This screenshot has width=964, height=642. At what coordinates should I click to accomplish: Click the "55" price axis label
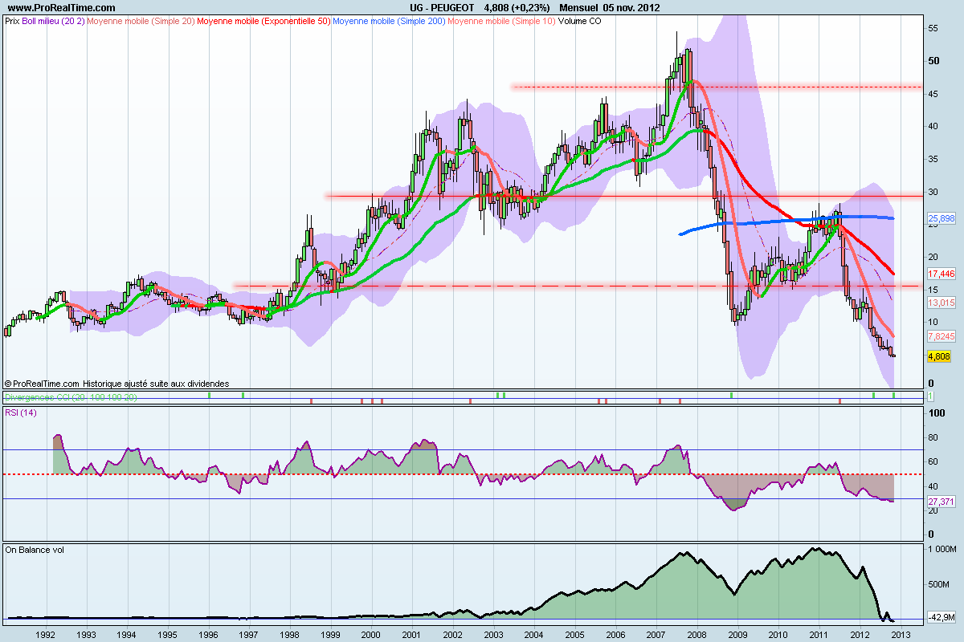[x=933, y=28]
